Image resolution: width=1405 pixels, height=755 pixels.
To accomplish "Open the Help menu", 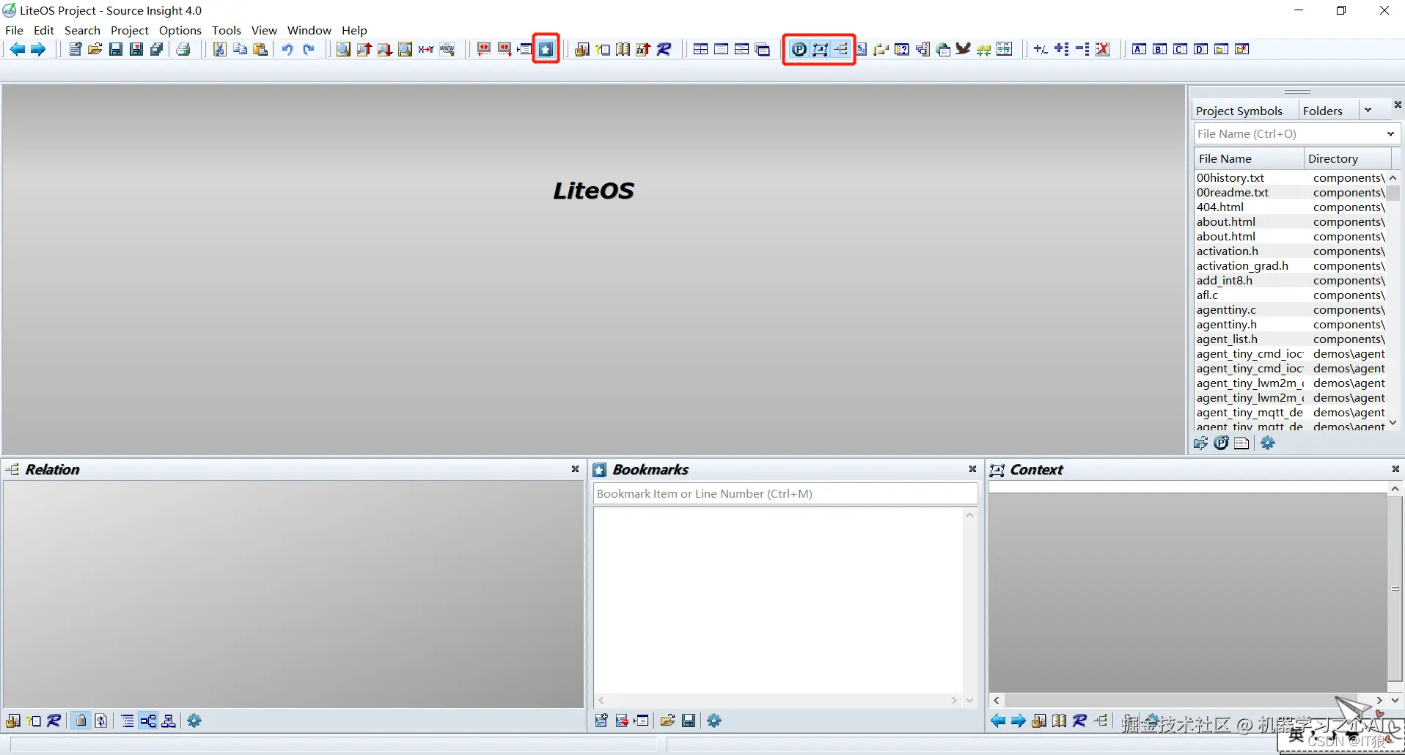I will point(354,30).
